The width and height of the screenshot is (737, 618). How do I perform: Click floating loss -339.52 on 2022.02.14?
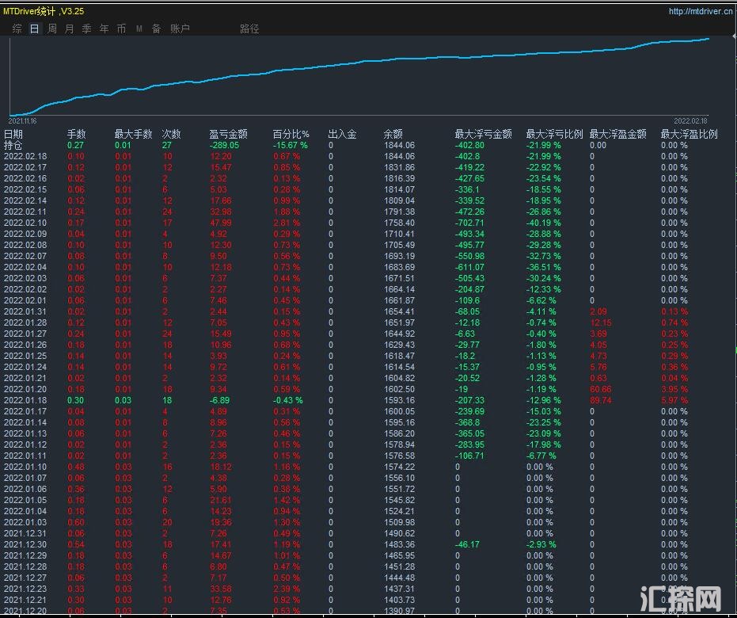tap(469, 200)
